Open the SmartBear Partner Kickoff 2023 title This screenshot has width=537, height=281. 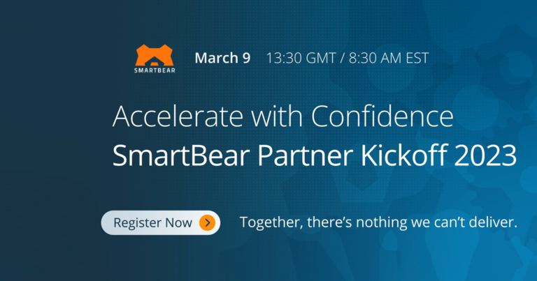point(315,155)
